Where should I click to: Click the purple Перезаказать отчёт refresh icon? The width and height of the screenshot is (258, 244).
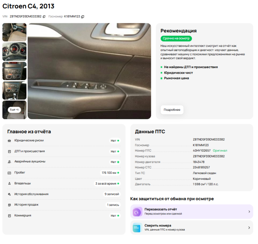137,212
